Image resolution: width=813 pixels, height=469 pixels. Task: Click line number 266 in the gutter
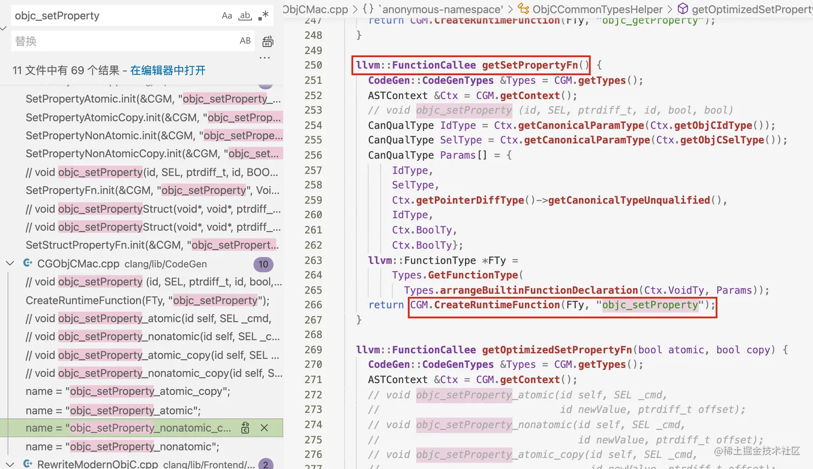(x=313, y=305)
